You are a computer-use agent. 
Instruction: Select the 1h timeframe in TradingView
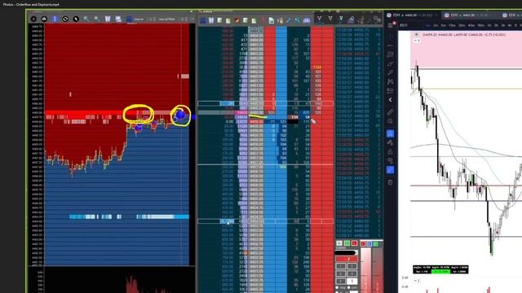click(489, 25)
